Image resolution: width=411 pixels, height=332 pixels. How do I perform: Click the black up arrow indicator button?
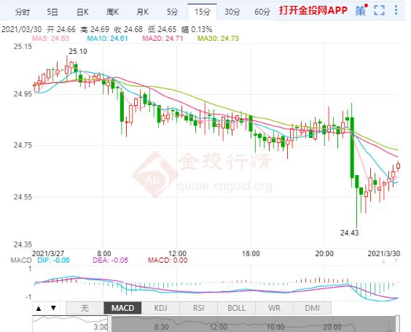[x=39, y=308]
